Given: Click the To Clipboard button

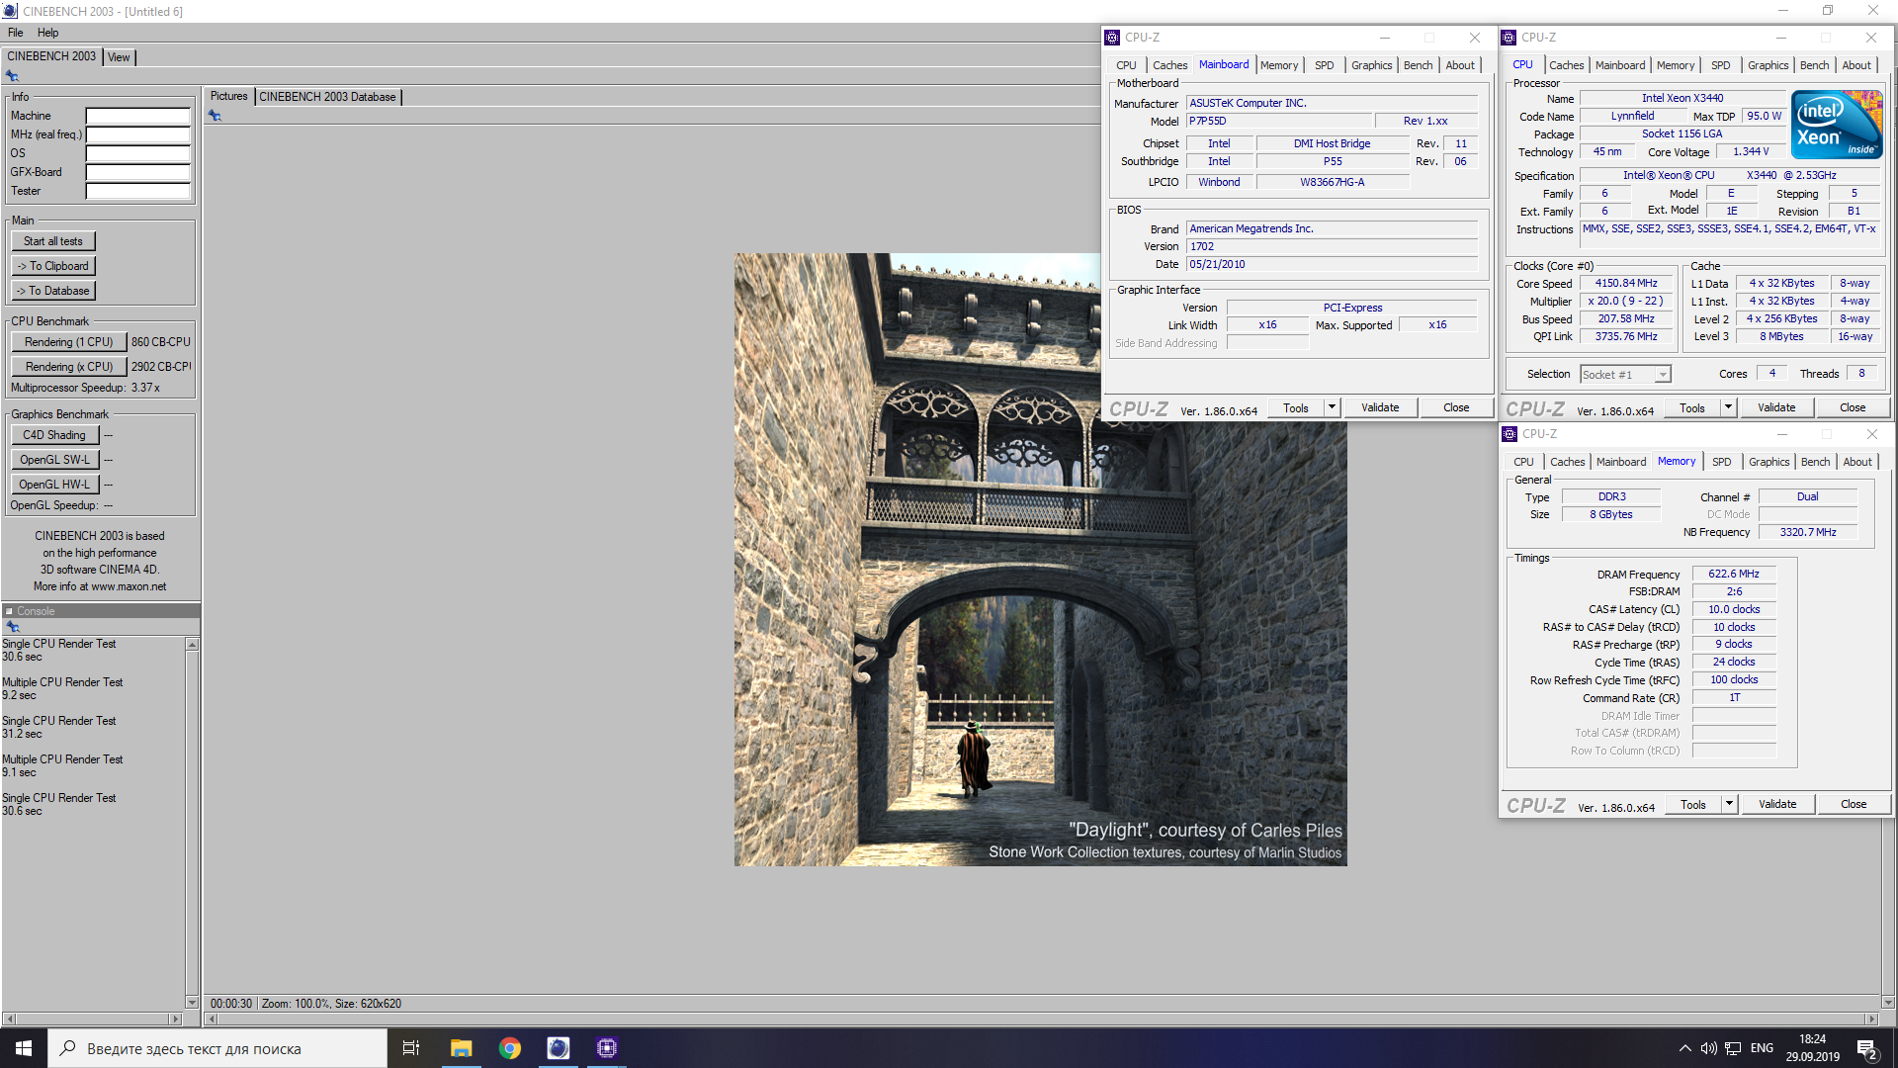Looking at the screenshot, I should pos(53,266).
